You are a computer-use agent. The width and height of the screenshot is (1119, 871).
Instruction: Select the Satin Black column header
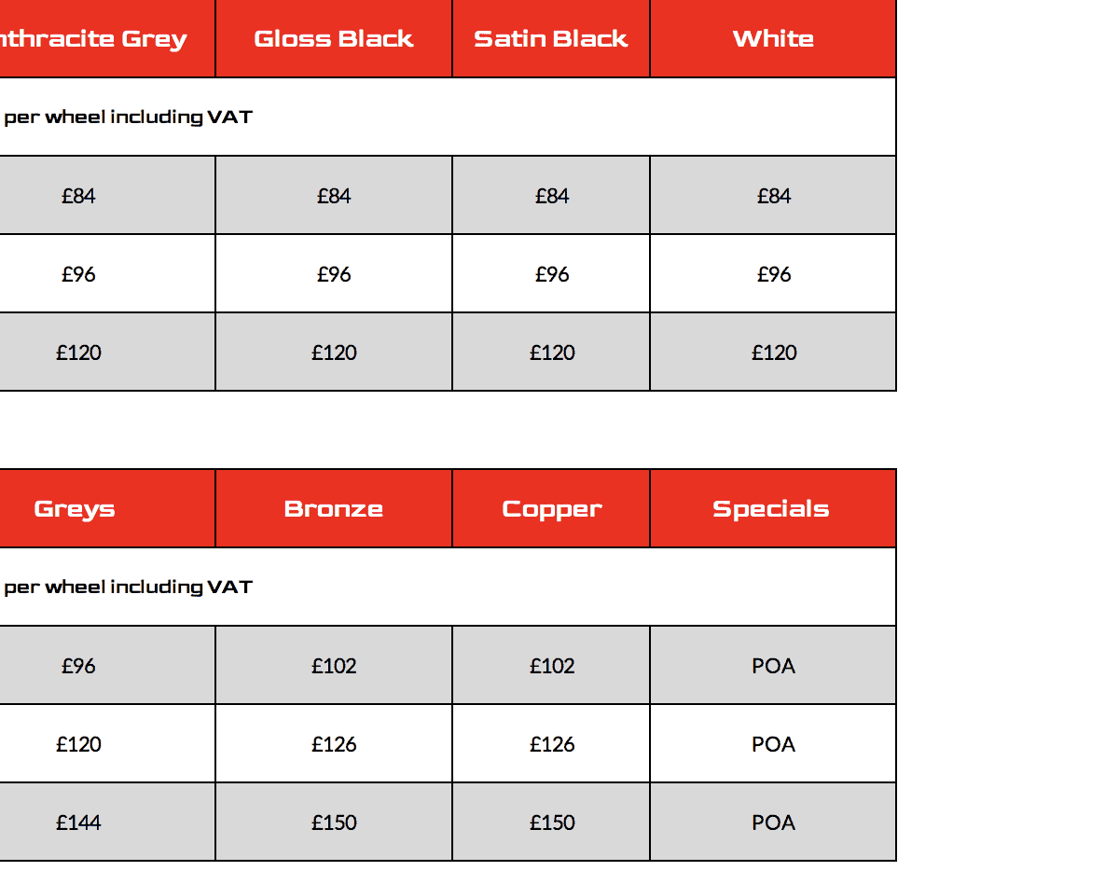(x=551, y=38)
